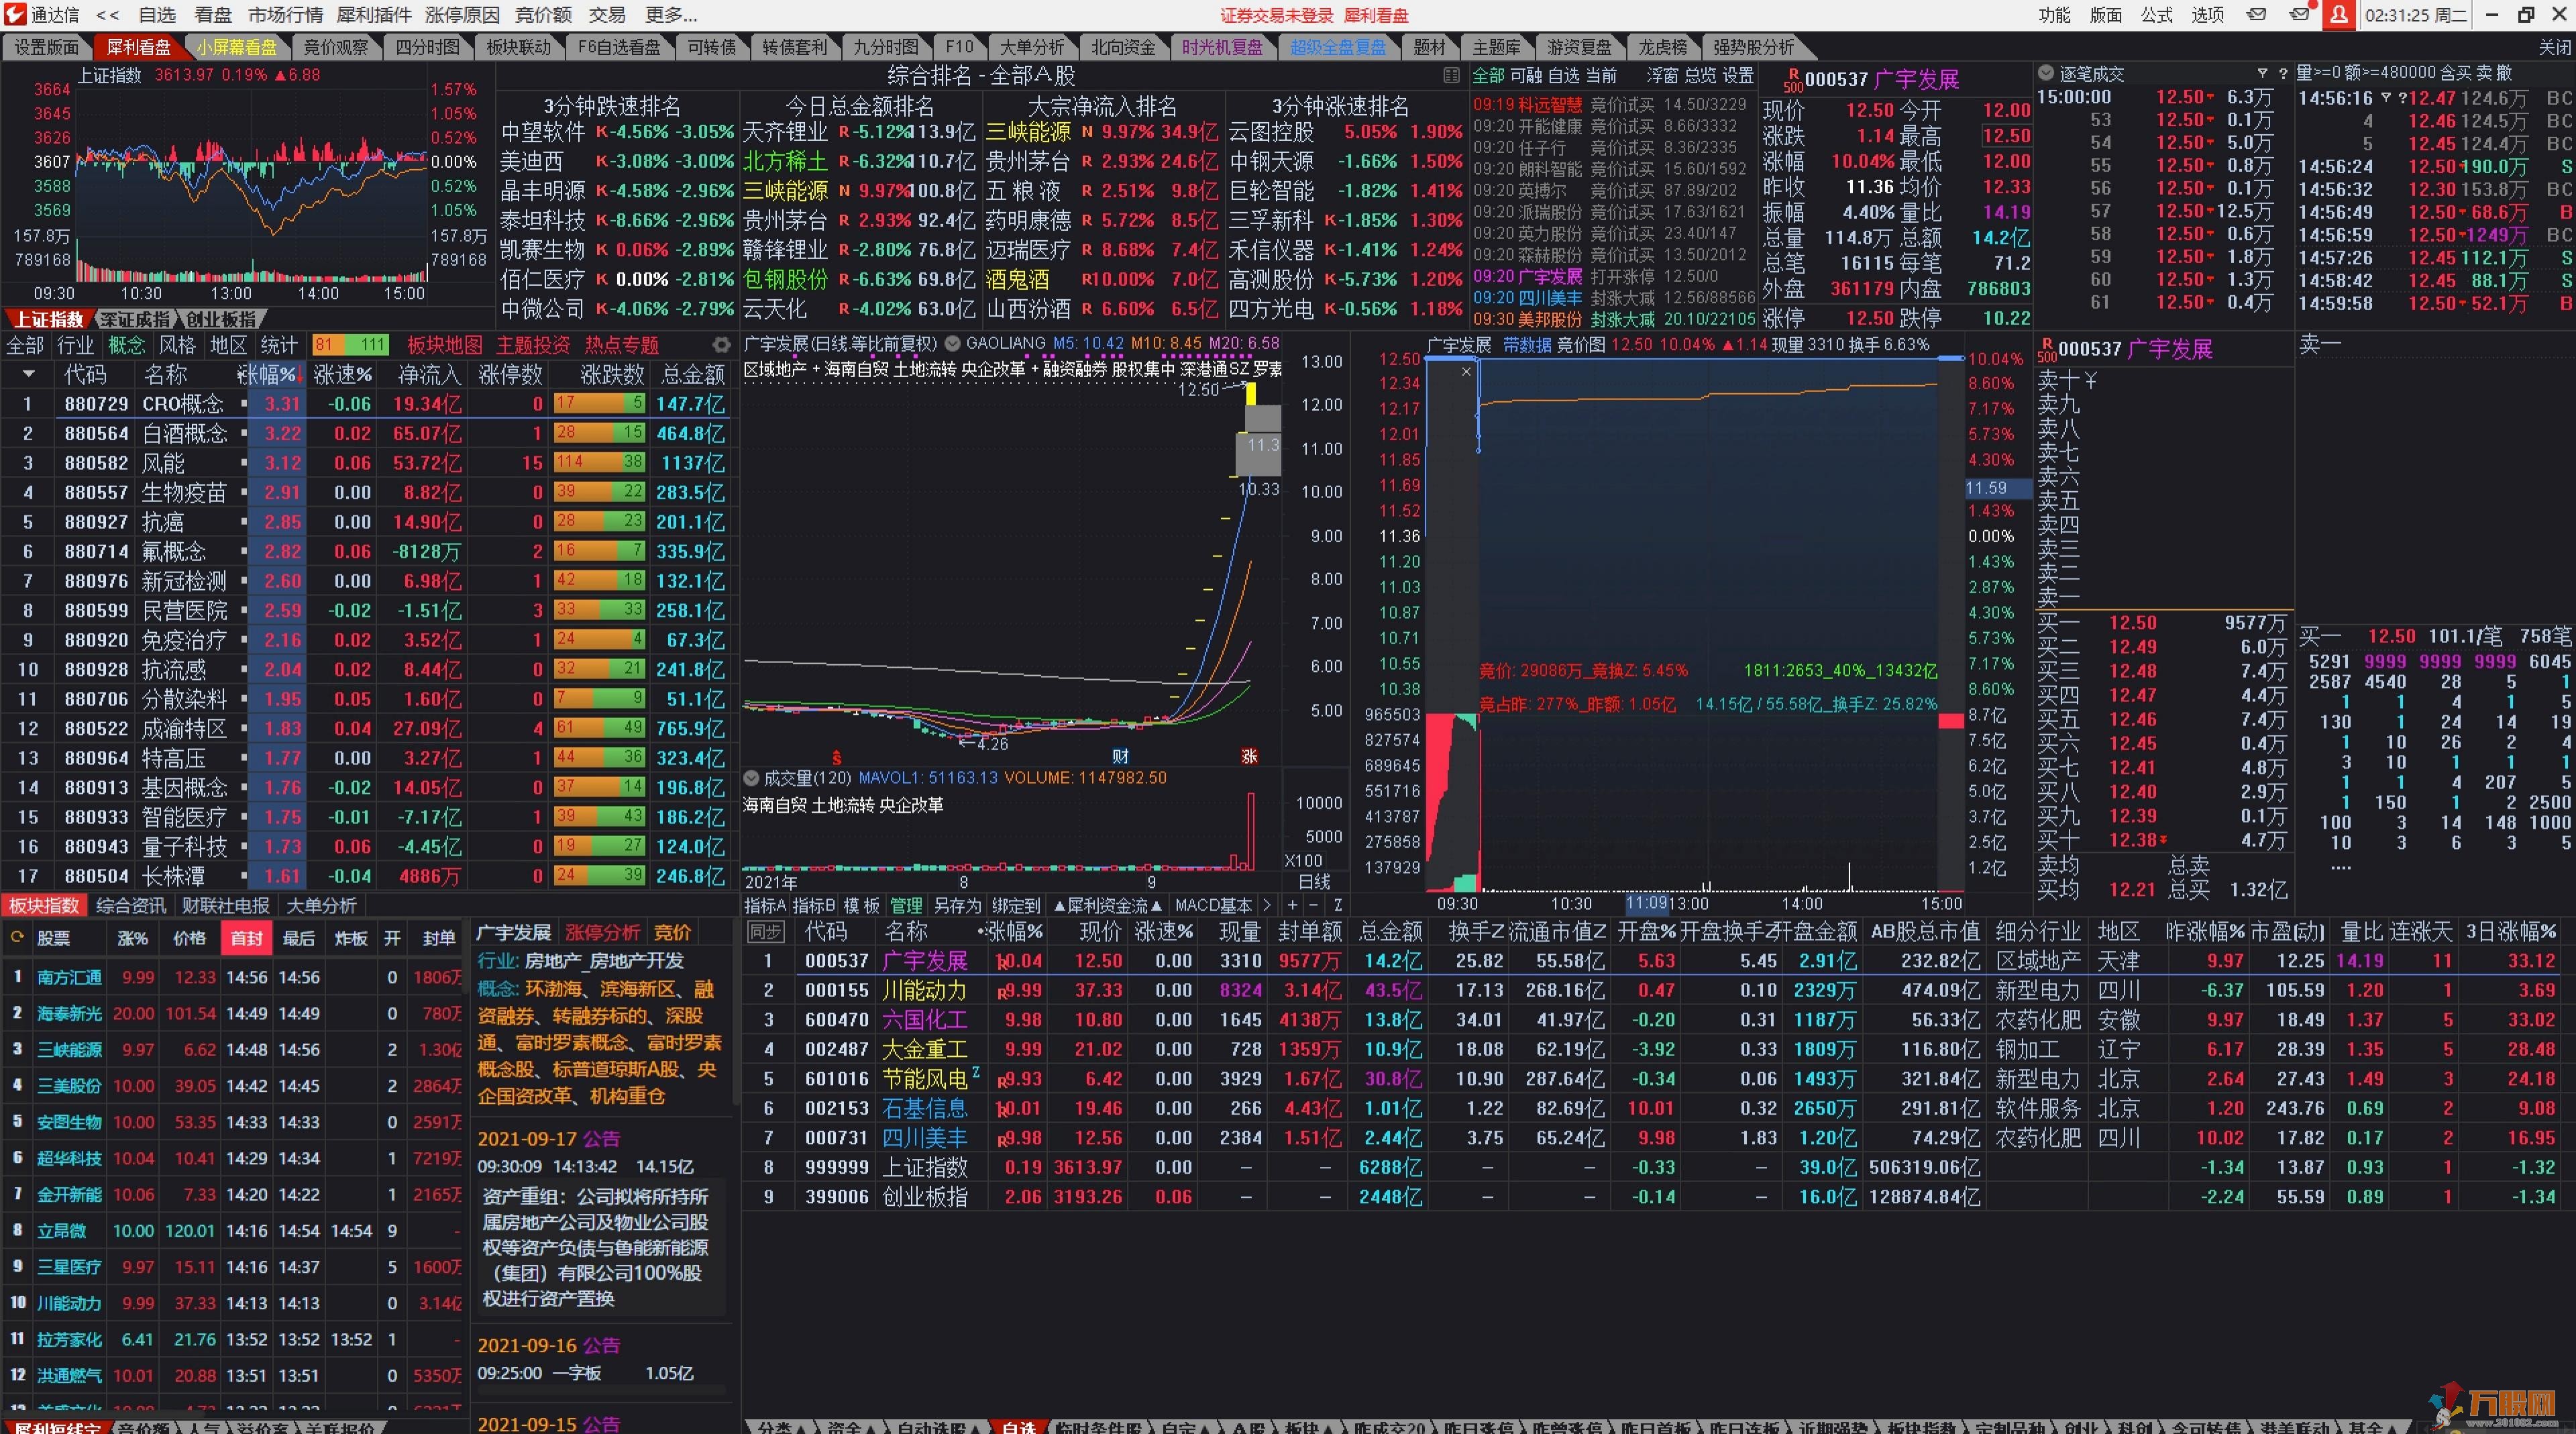The width and height of the screenshot is (2576, 1434).
Task: Click the 财 marker on the daily K-line chart
Action: (1120, 756)
